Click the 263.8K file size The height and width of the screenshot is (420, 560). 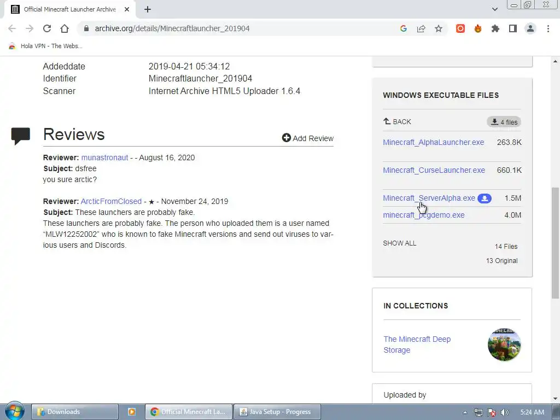[x=509, y=142]
